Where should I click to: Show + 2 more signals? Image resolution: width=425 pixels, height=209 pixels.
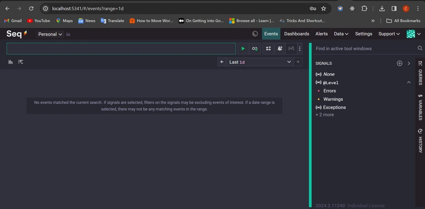325,115
